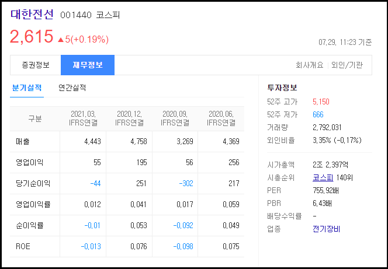Click the net income value -302
Image resolution: width=388 pixels, height=269 pixels.
click(186, 184)
